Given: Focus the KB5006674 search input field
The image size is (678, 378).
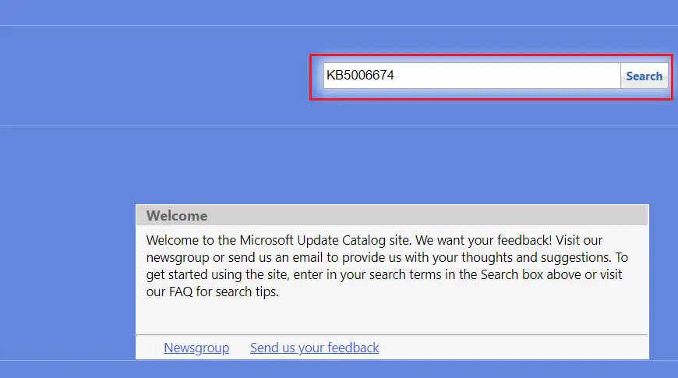Looking at the screenshot, I should pyautogui.click(x=471, y=76).
